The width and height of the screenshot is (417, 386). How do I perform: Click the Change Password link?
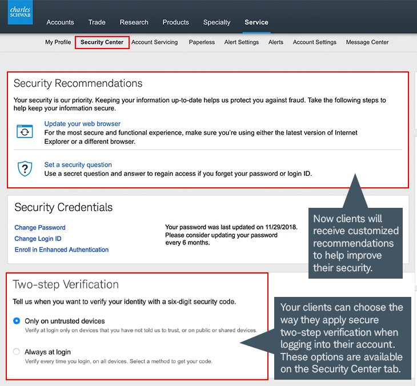(40, 228)
